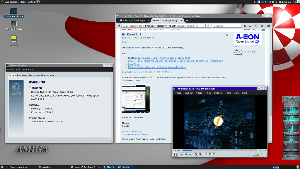Open the Re: Kernel 5.14 post title
Image resolution: width=300 pixels, height=169 pixels.
click(132, 35)
